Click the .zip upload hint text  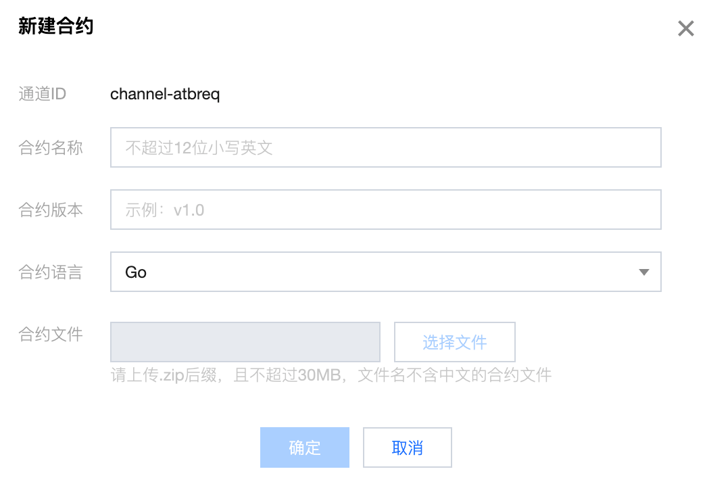(331, 374)
